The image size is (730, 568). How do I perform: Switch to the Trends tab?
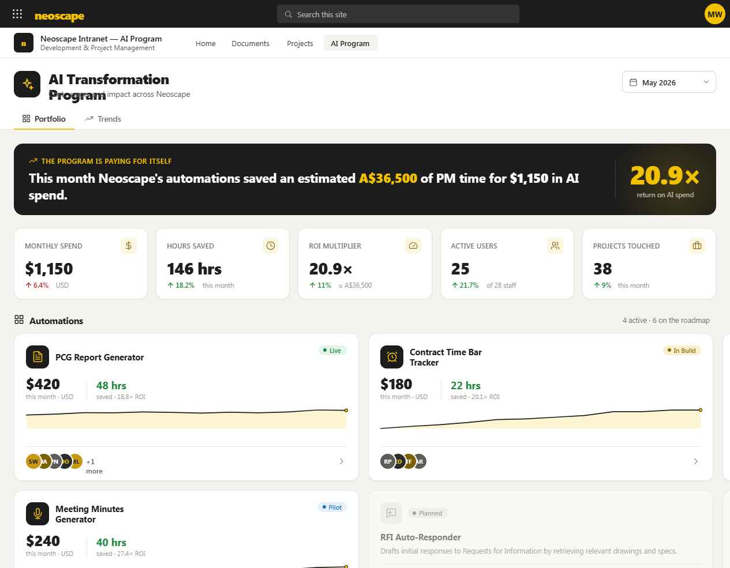[103, 119]
